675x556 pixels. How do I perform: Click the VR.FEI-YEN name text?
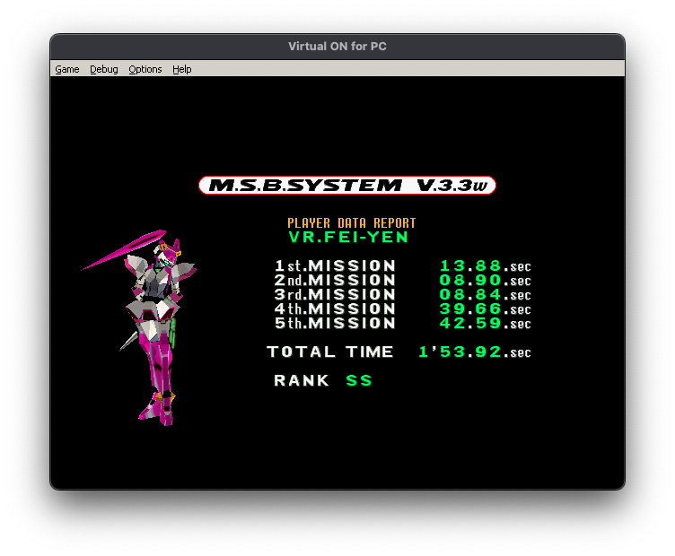tap(348, 237)
